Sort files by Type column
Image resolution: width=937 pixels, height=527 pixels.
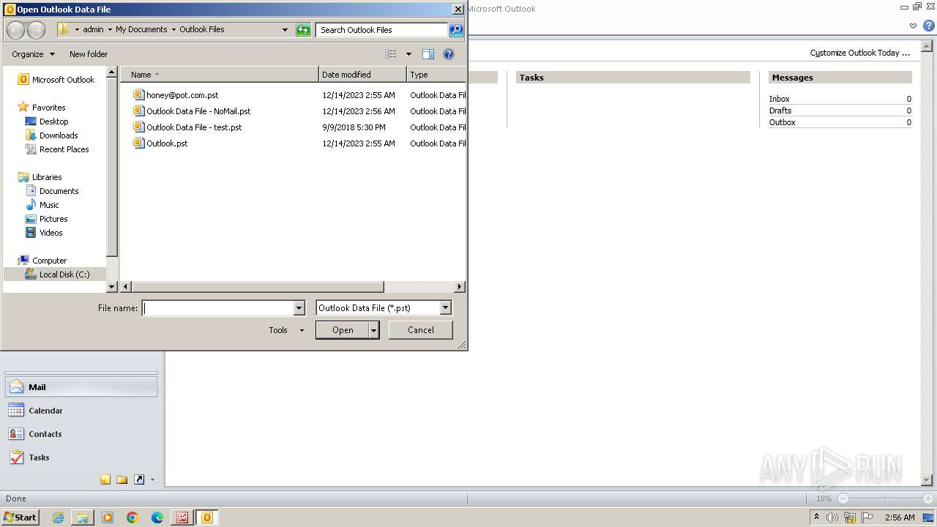(x=436, y=75)
